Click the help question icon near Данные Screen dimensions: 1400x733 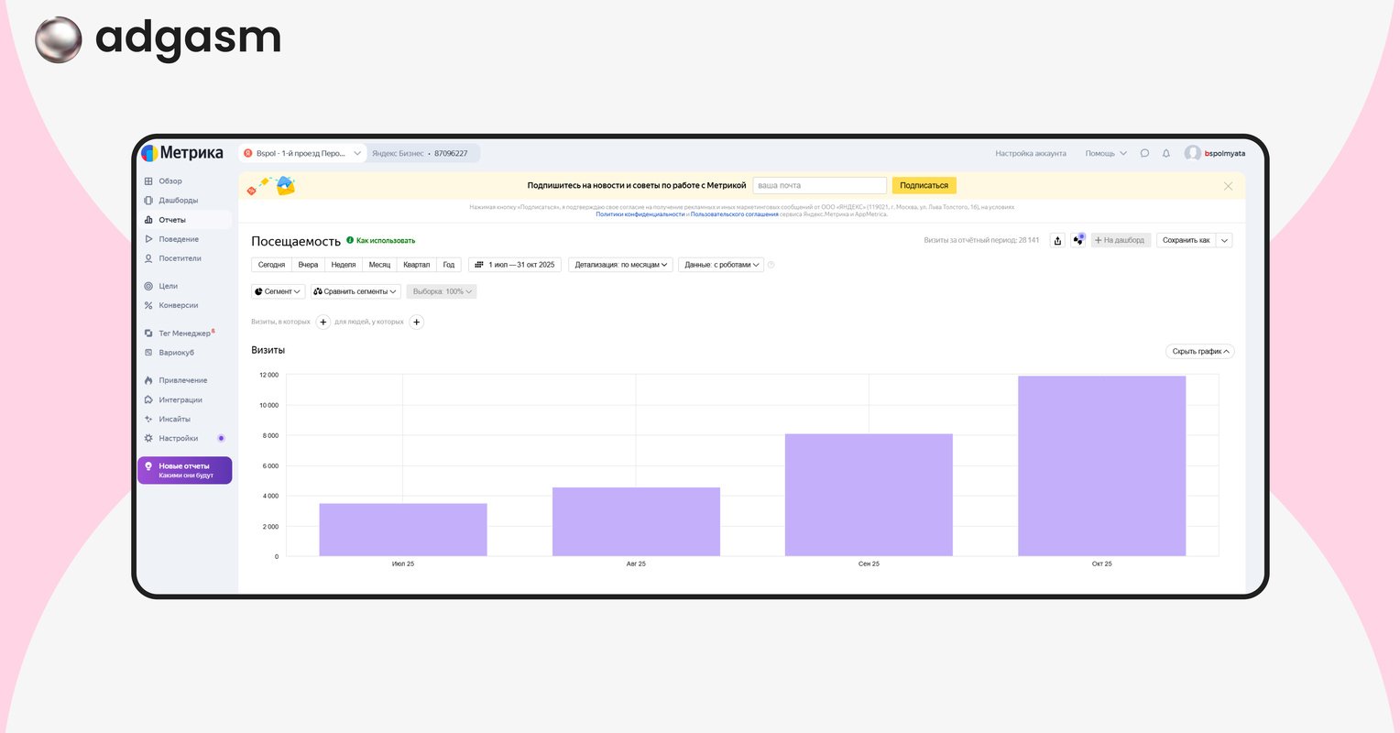point(771,265)
